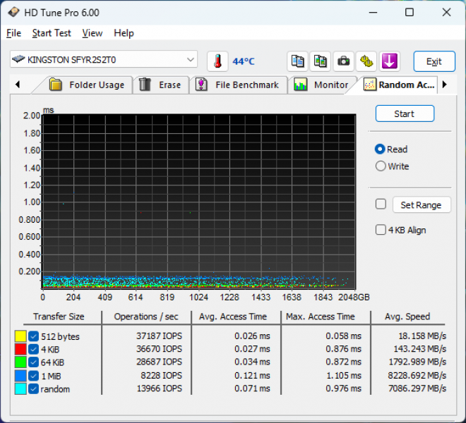Open the Start Test menu

(x=52, y=33)
